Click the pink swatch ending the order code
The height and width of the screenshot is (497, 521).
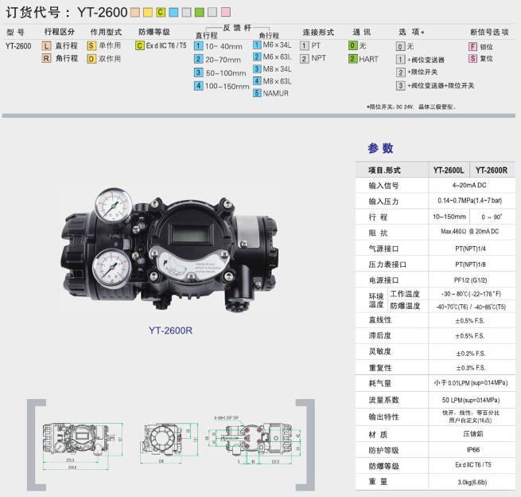click(x=226, y=12)
